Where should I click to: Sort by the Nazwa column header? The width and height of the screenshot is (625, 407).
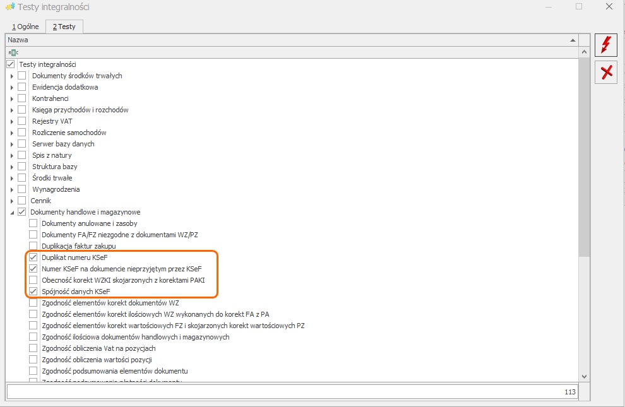(x=292, y=40)
